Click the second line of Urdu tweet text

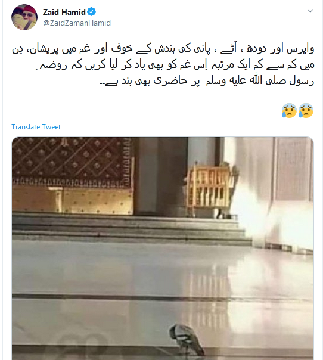[x=175, y=65]
